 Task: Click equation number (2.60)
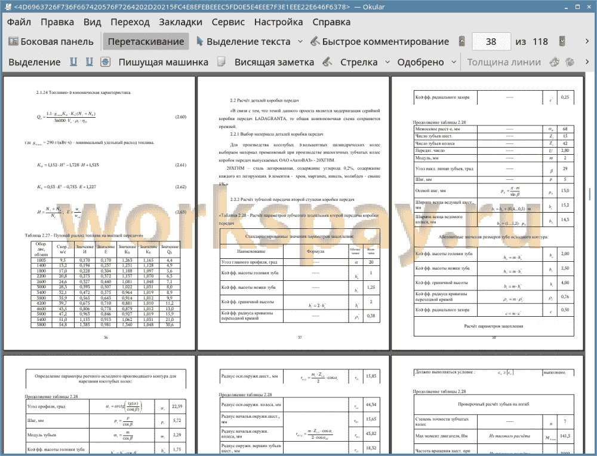[180, 117]
